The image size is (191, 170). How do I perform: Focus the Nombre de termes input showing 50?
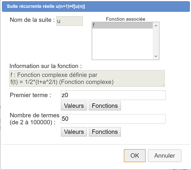(x=113, y=119)
